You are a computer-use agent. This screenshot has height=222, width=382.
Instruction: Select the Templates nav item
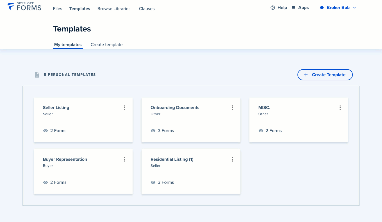[80, 9]
